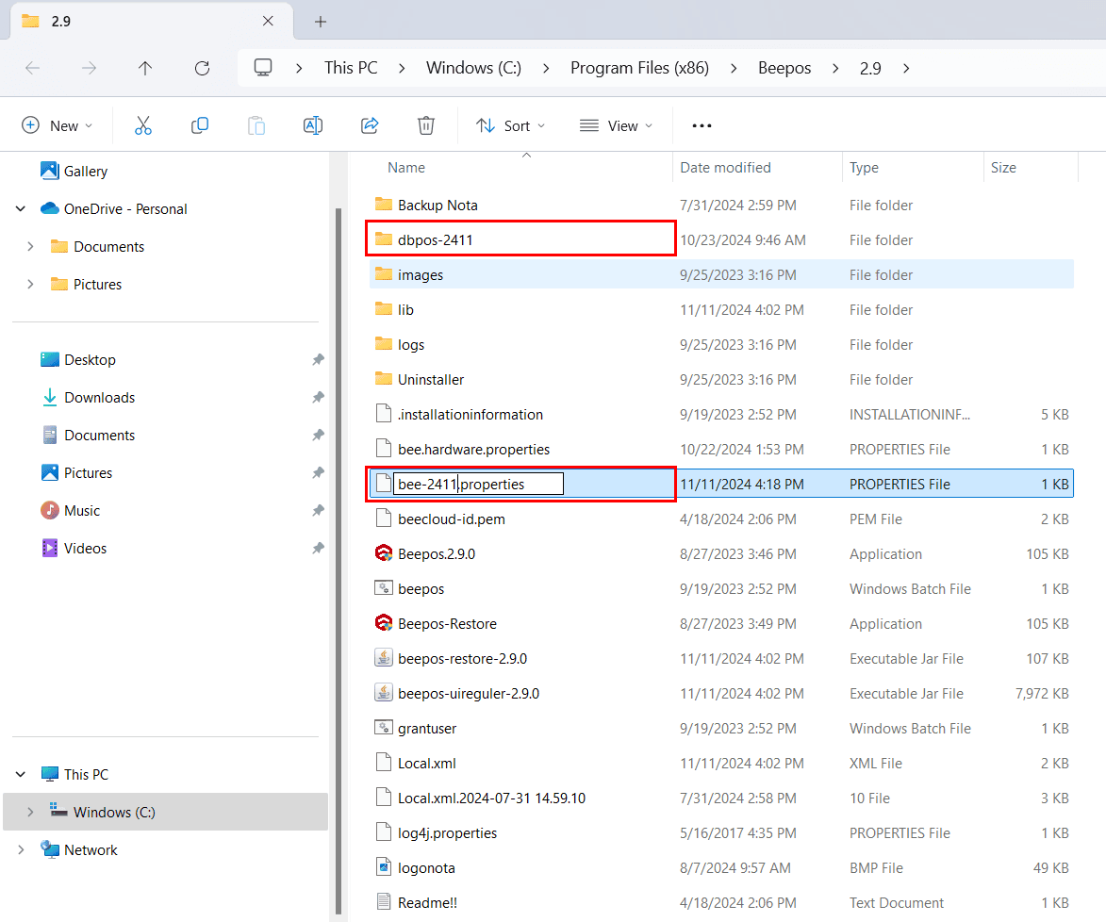This screenshot has height=922, width=1106.
Task: Go forward with the right arrow
Action: (x=89, y=69)
